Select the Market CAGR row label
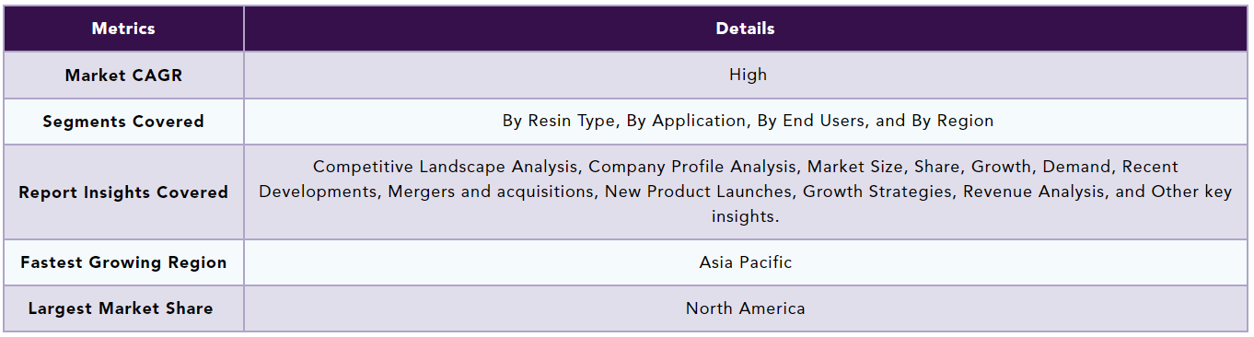This screenshot has height=337, width=1254. coord(123,76)
